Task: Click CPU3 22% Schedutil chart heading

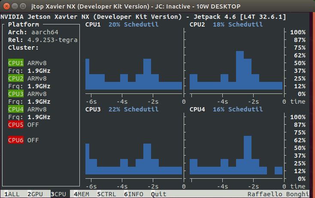Action: tap(122, 109)
